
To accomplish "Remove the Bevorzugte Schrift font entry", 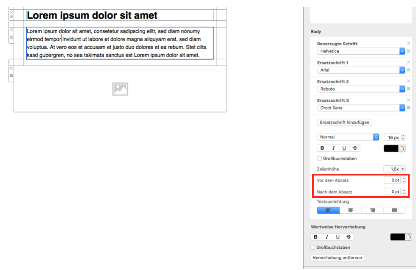I will coord(408,43).
